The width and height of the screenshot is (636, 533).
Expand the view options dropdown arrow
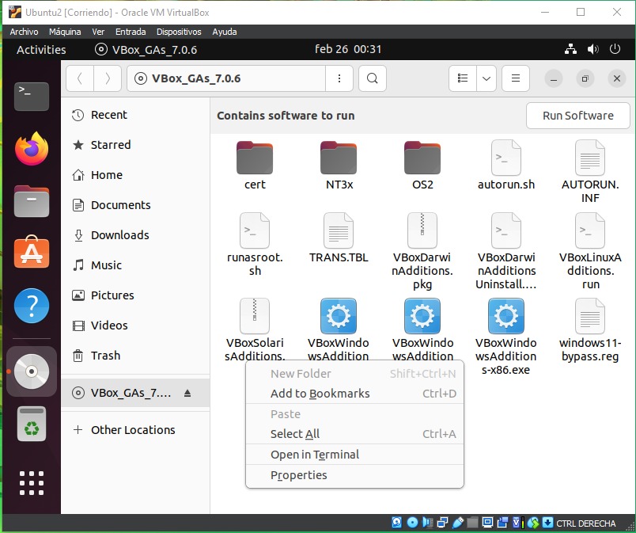click(x=486, y=78)
